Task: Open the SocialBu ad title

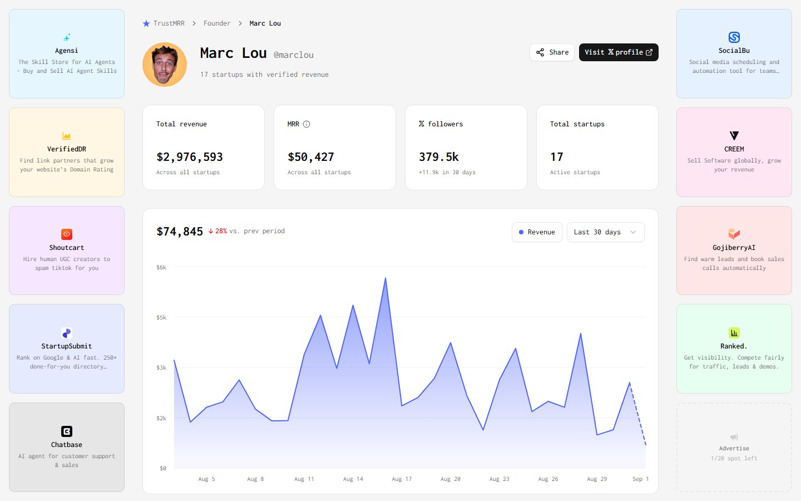Action: point(734,51)
